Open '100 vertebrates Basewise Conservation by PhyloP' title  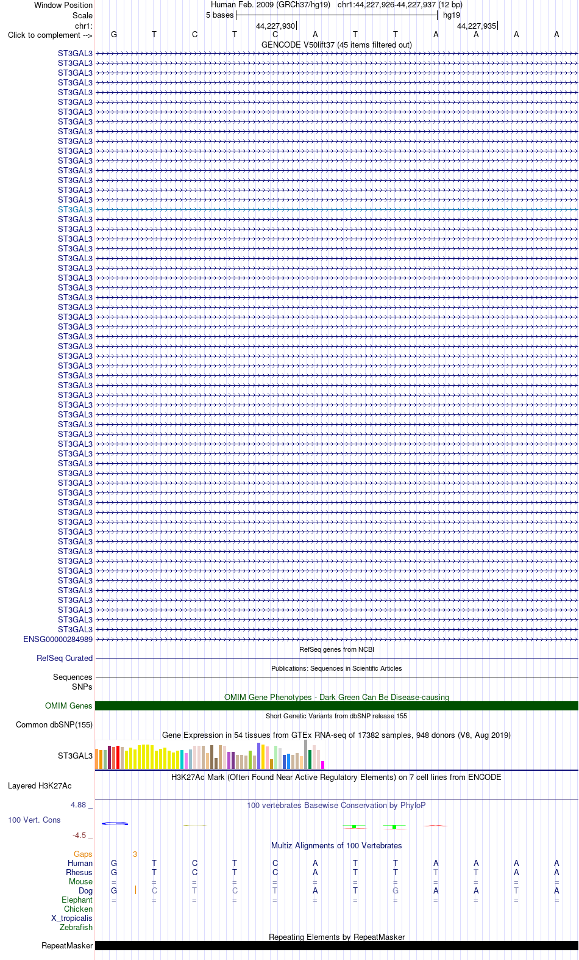click(x=336, y=805)
